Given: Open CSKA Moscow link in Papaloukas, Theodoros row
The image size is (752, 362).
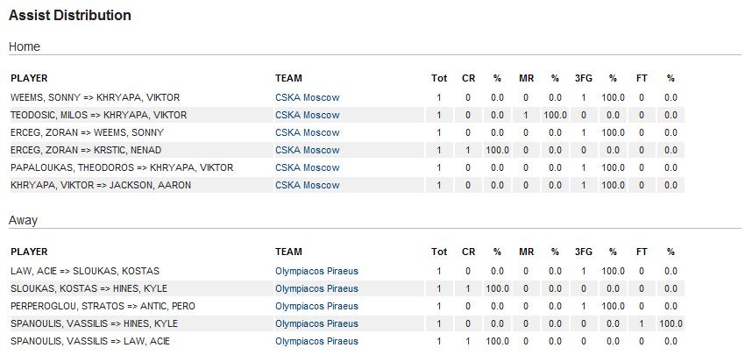Looking at the screenshot, I should click(307, 167).
